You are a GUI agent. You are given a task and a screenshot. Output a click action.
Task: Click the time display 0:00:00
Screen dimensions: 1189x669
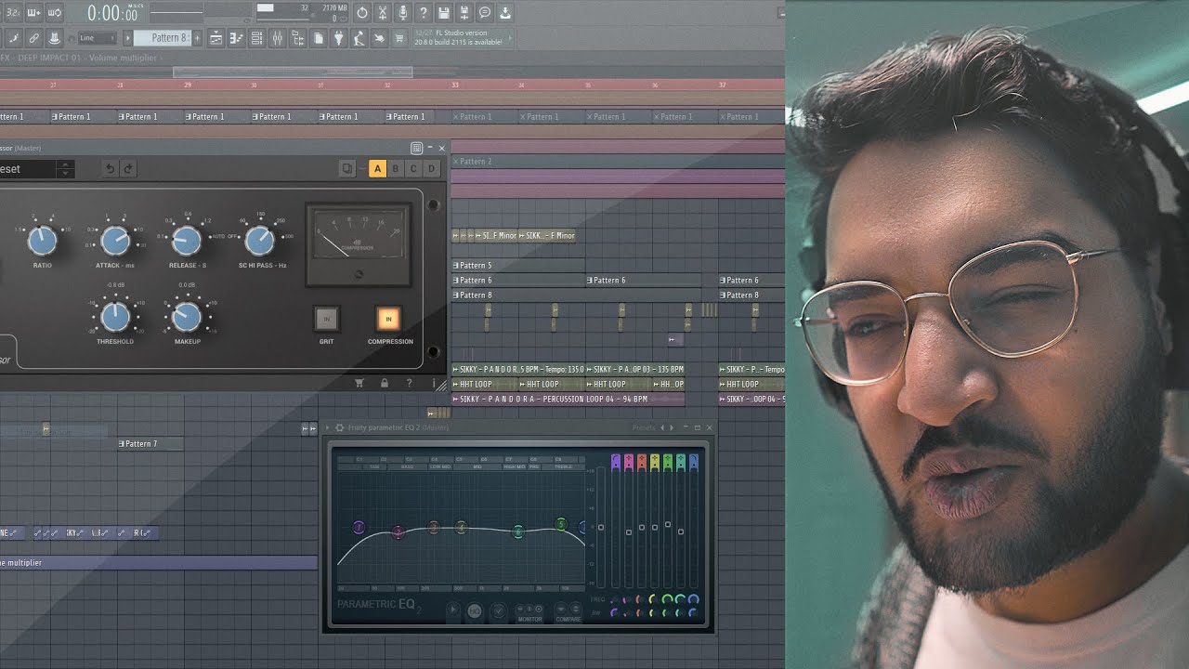pos(112,13)
